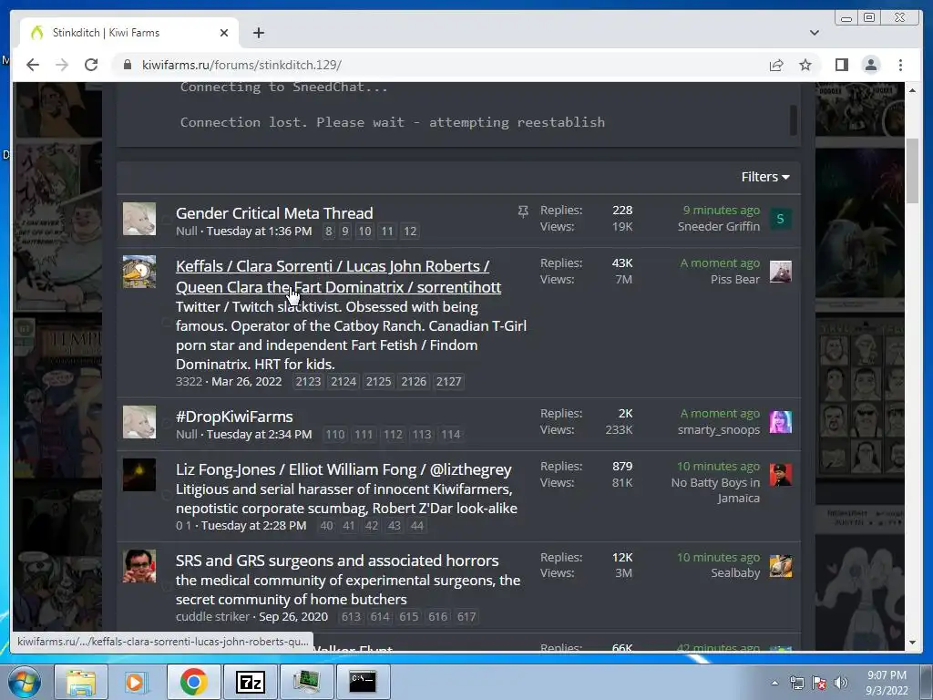The image size is (933, 700).
Task: Open the monitor-with-circuit-board app on the taskbar
Action: [x=306, y=682]
